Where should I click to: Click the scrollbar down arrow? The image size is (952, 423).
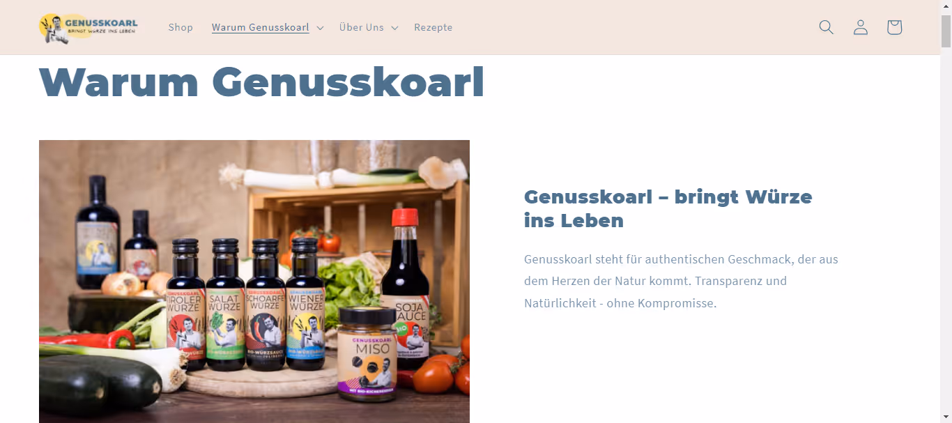(946, 417)
